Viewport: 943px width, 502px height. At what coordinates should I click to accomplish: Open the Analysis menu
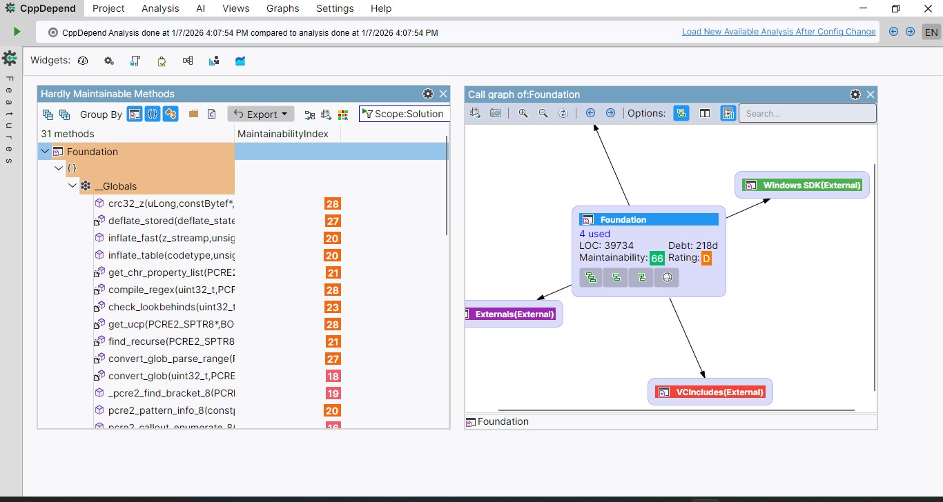[160, 8]
